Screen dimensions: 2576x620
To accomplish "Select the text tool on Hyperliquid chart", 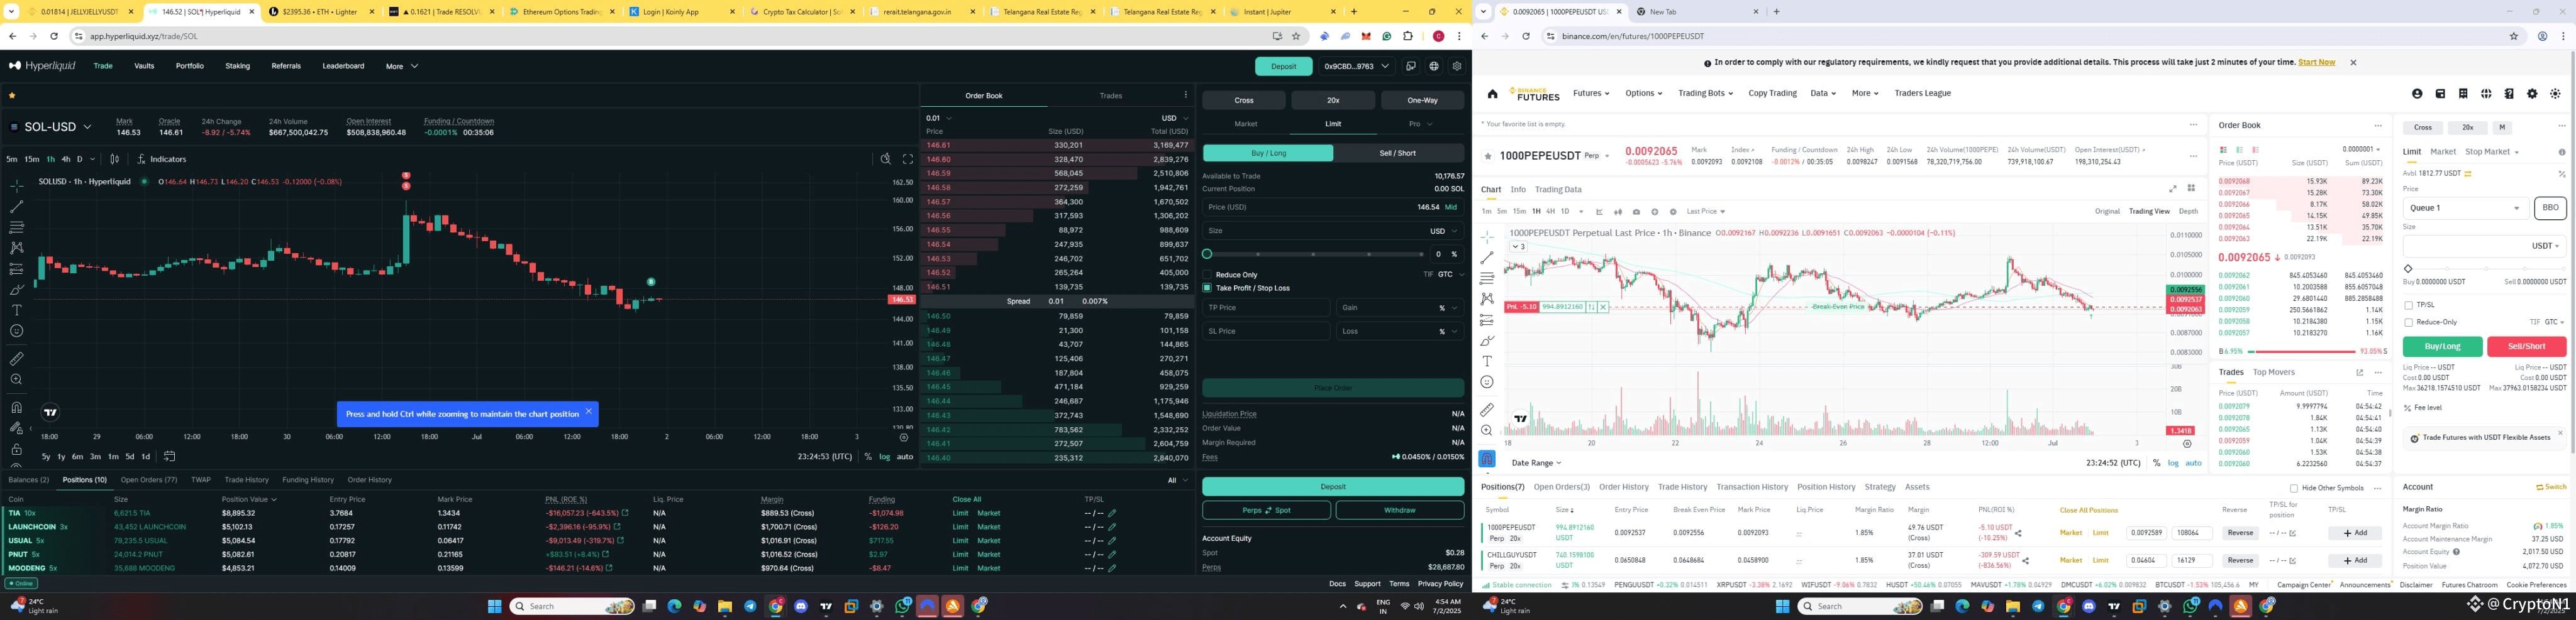I will [x=16, y=310].
